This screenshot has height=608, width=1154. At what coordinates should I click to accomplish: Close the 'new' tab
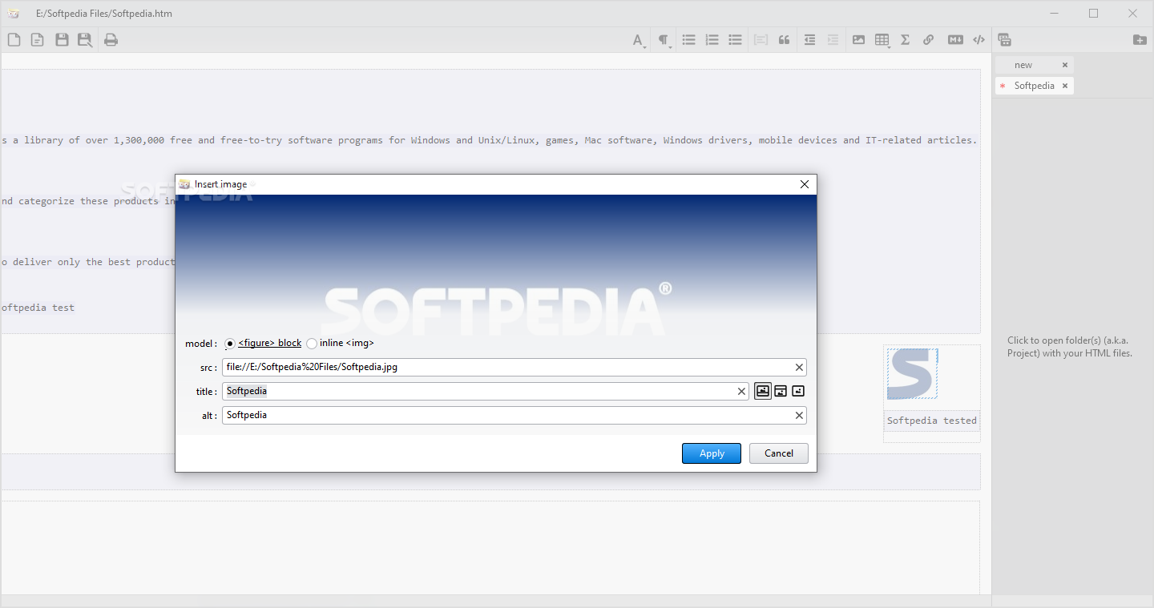1065,65
